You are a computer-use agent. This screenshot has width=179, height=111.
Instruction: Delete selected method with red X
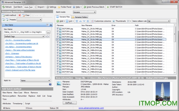click(20, 15)
